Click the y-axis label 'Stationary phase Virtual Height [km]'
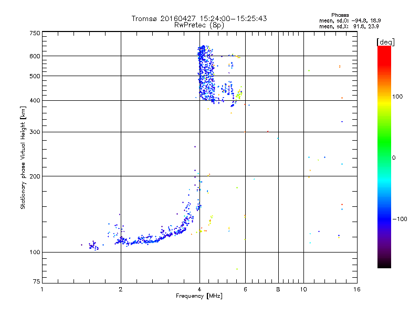Screen dimensions: 420x315 pos(23,157)
